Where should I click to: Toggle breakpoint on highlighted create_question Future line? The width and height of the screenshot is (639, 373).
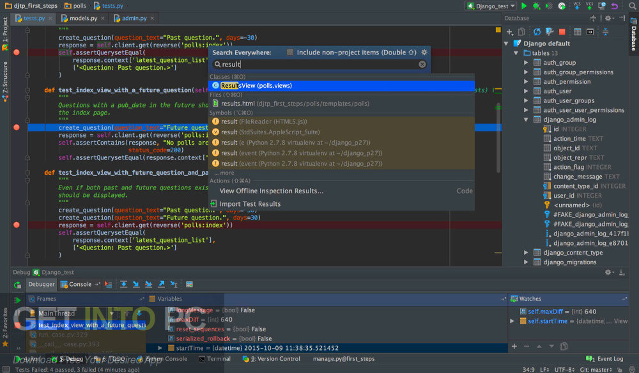(x=17, y=127)
